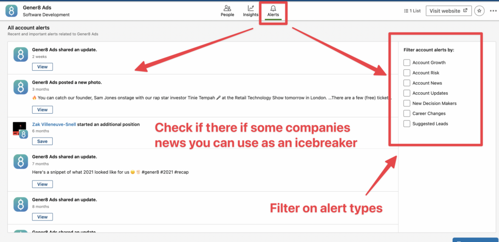View the 8 months old shared update
This screenshot has height=242, width=499.
pyautogui.click(x=42, y=217)
